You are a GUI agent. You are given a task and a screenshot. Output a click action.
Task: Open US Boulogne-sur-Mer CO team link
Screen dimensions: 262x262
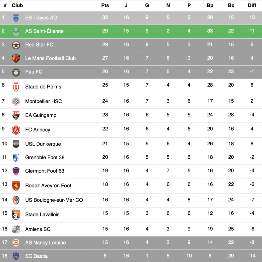54,200
